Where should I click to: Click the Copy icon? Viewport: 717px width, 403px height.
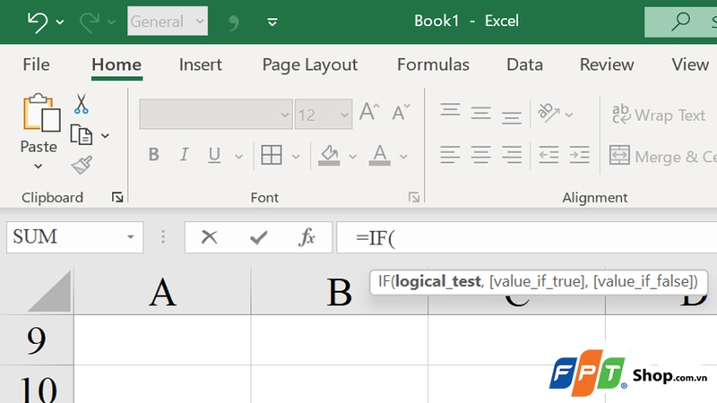point(82,135)
